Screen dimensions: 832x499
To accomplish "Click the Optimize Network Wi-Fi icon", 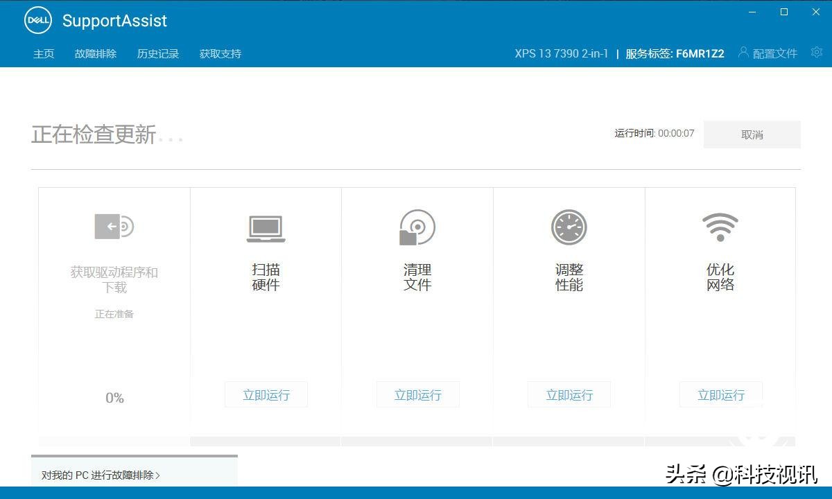I will click(x=720, y=227).
